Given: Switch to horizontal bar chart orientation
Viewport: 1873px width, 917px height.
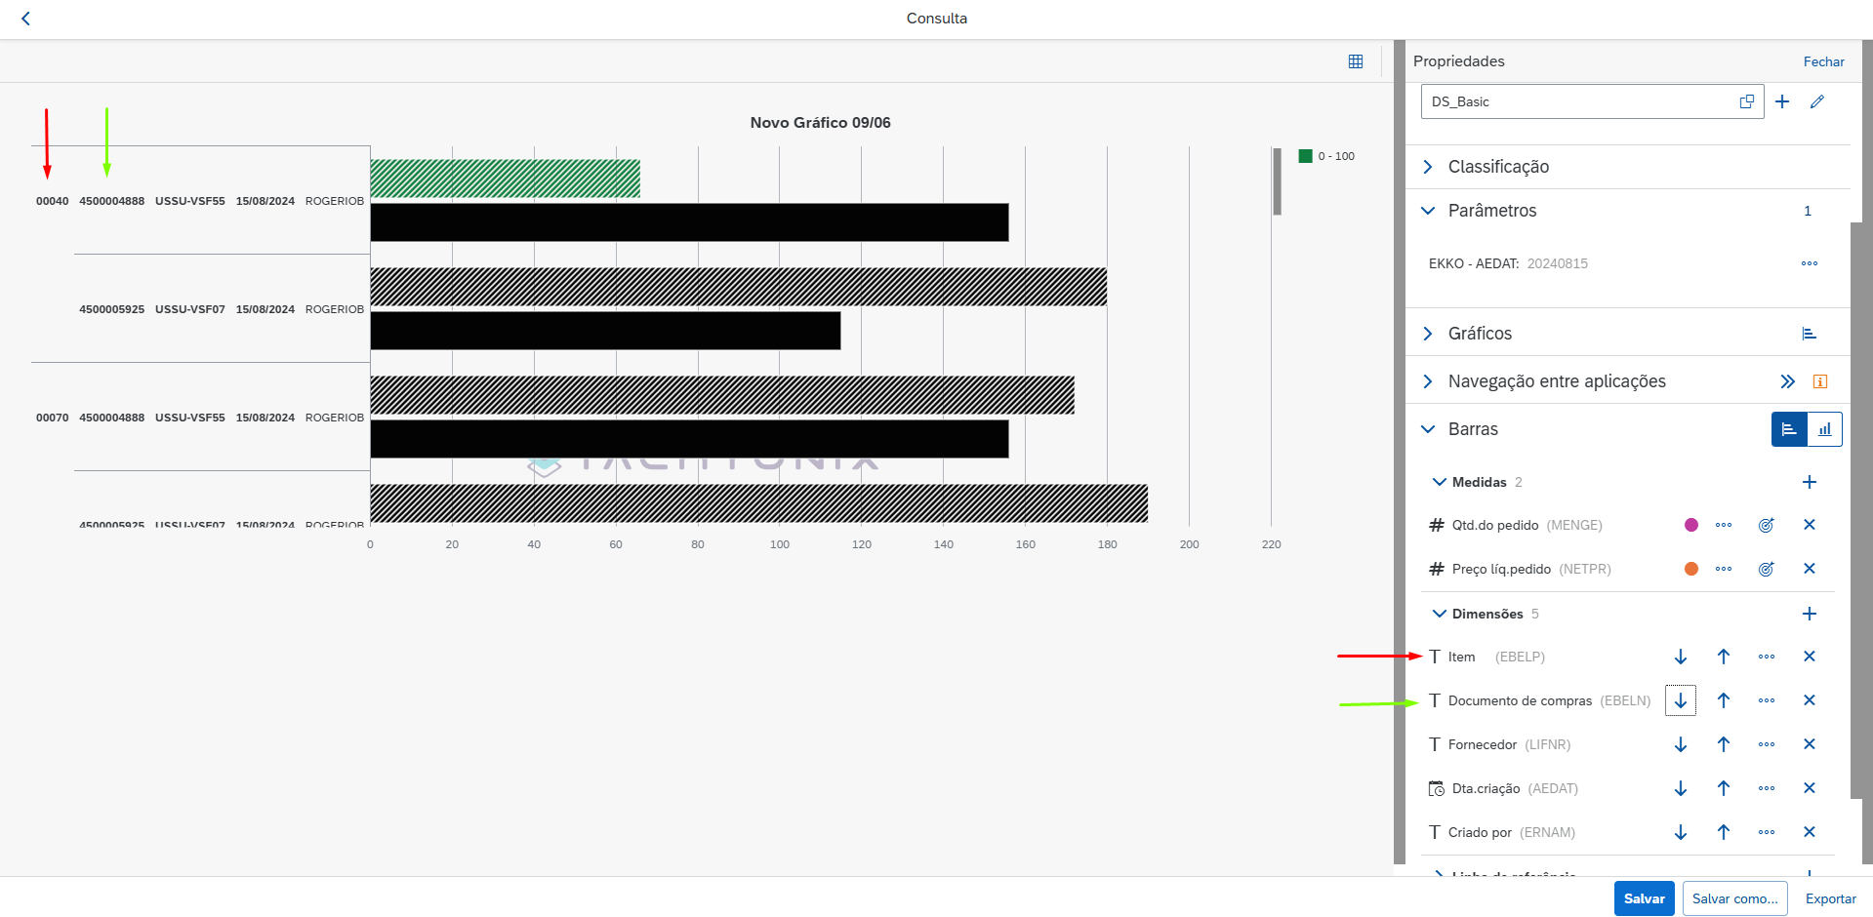Looking at the screenshot, I should 1788,429.
